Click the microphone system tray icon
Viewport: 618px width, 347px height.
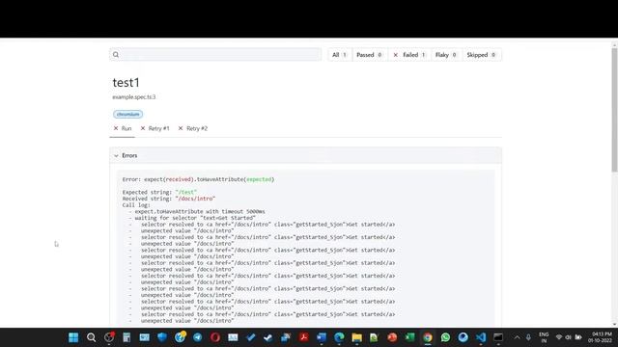[x=528, y=337]
